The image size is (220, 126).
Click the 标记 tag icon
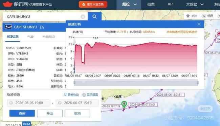tap(204, 16)
